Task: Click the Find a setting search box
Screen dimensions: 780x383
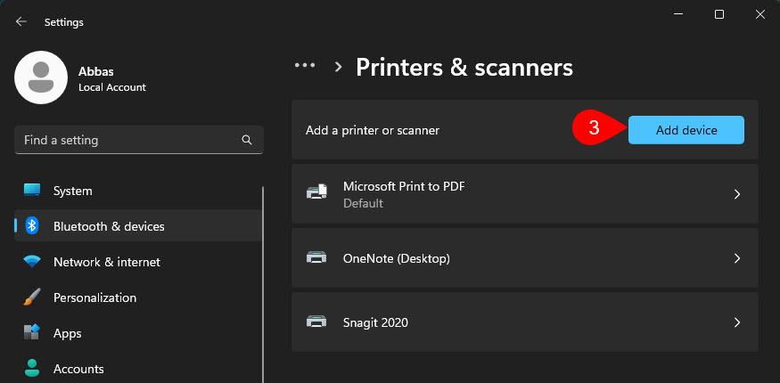Action: 125,140
